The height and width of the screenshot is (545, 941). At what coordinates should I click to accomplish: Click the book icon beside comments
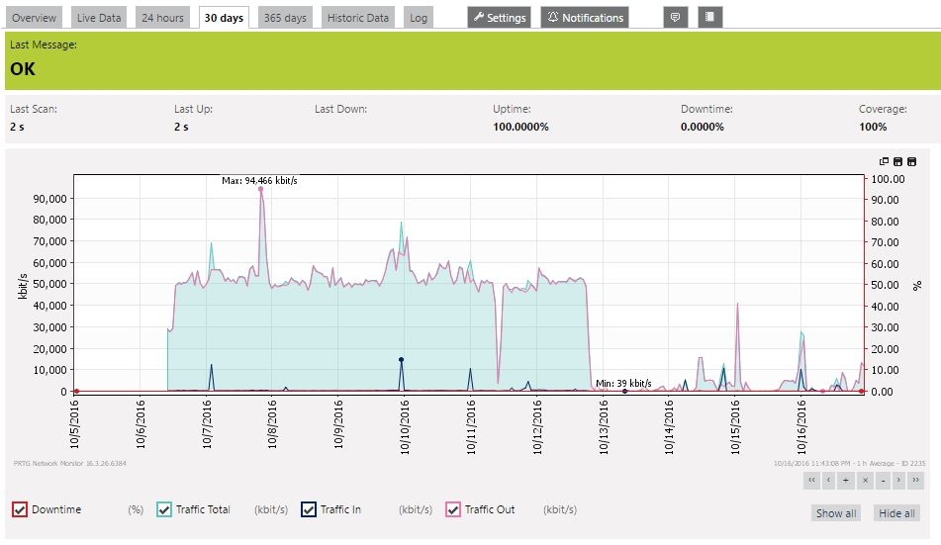click(709, 18)
